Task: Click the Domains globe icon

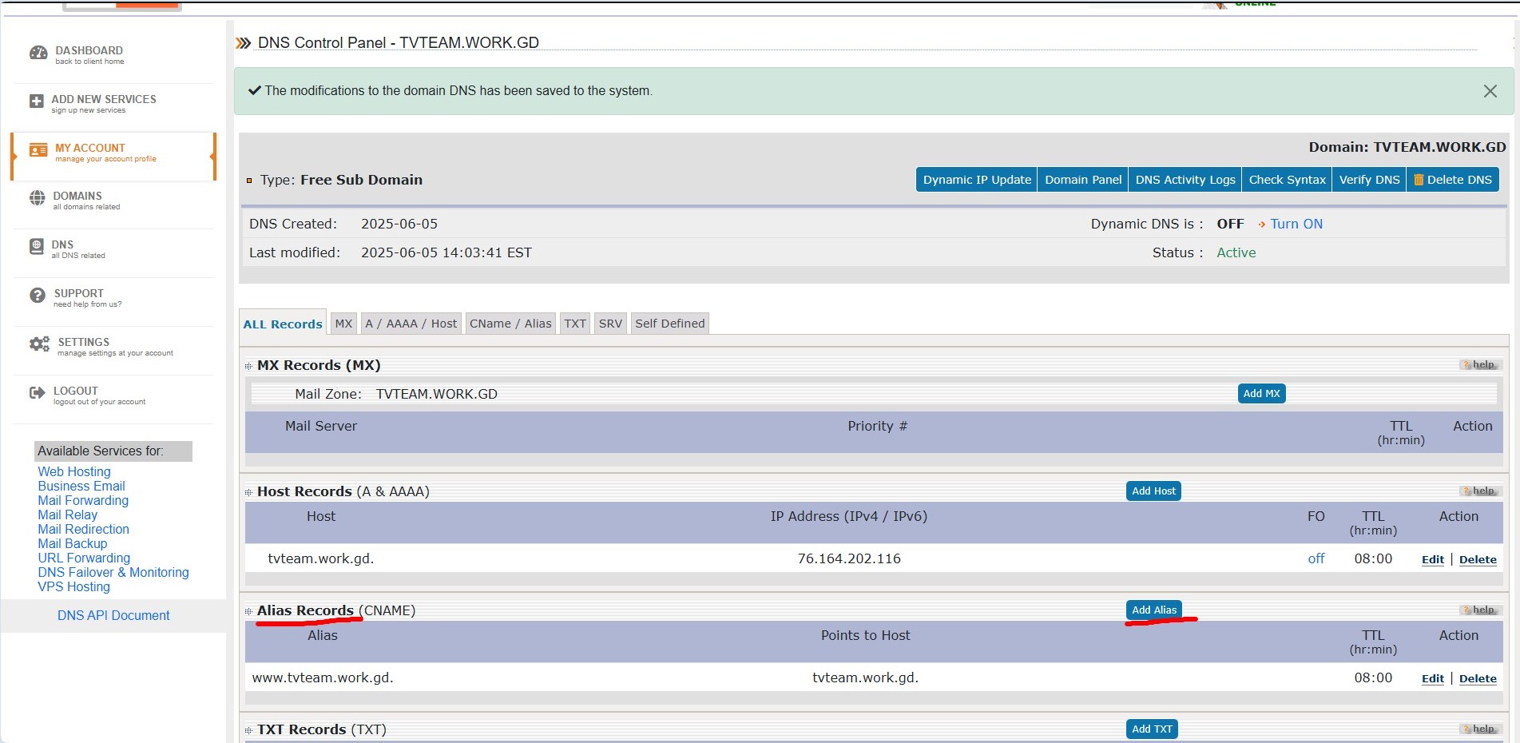Action: [x=38, y=198]
